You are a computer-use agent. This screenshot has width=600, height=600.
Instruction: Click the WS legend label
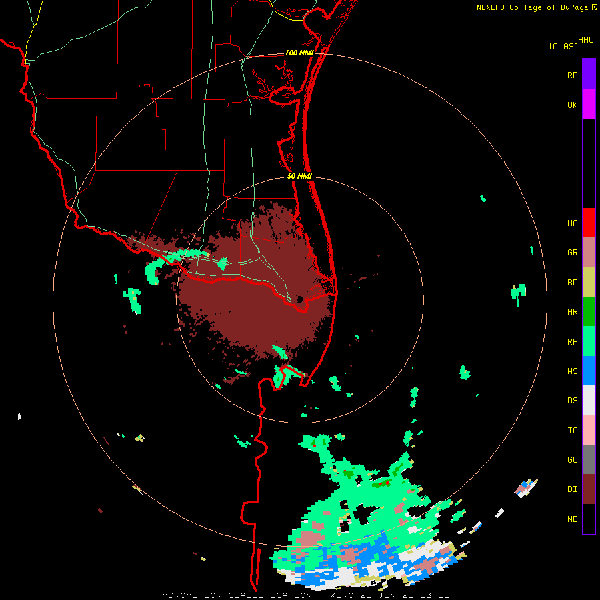572,371
